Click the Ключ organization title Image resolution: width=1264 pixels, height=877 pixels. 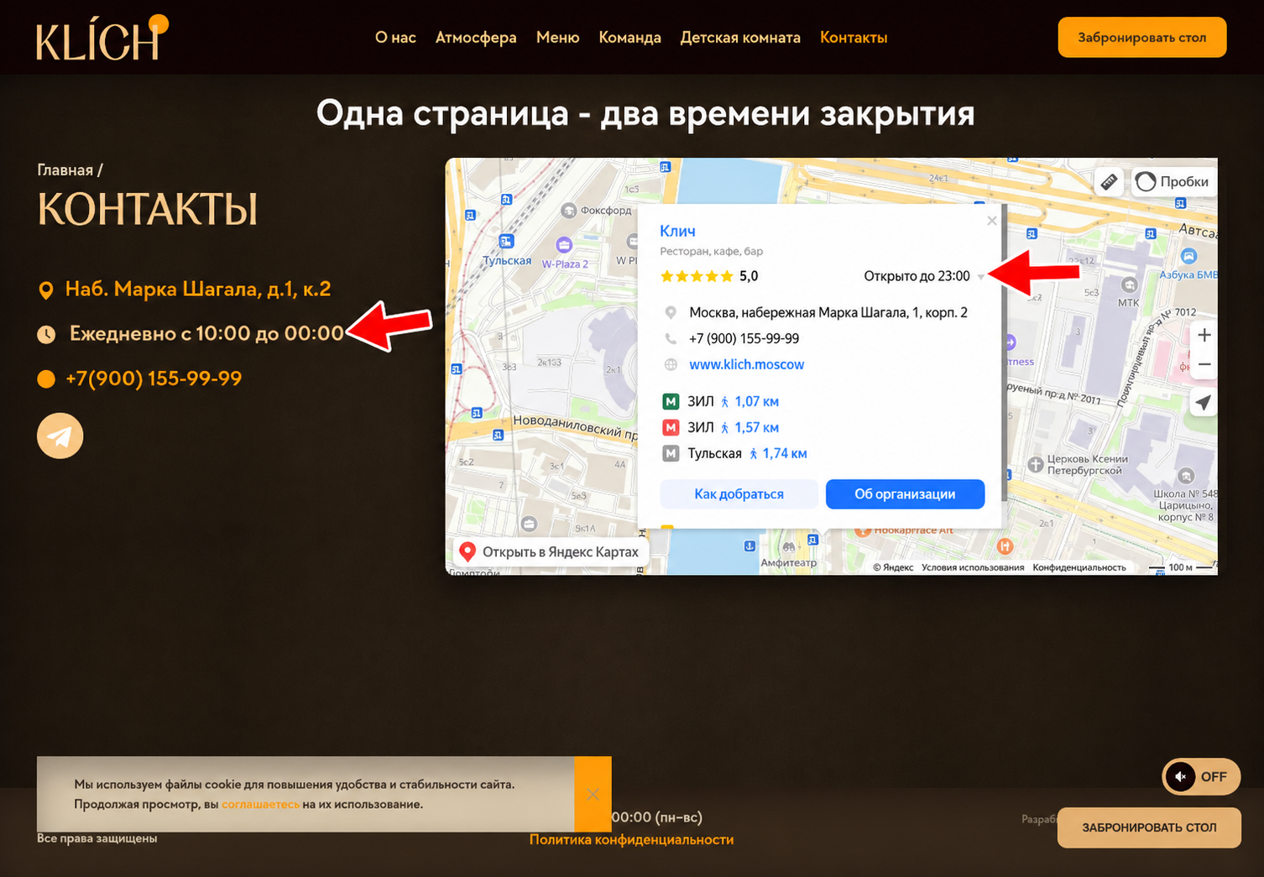pyautogui.click(x=677, y=231)
